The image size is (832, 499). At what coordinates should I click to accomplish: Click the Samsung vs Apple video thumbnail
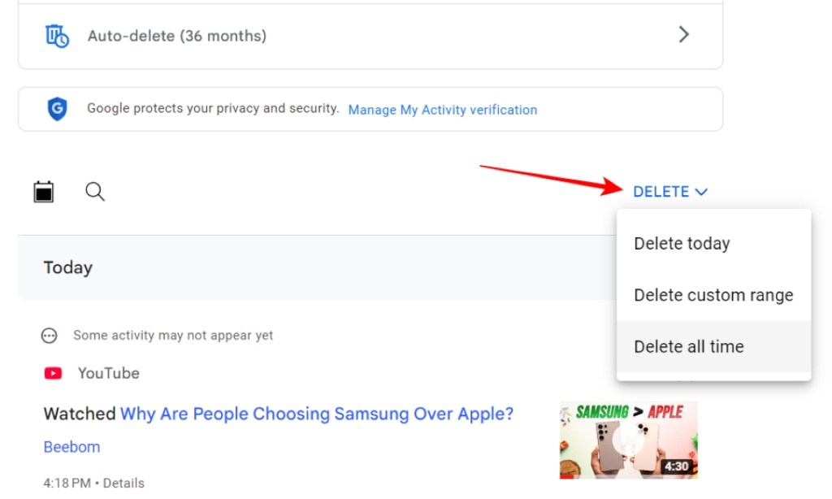[628, 440]
